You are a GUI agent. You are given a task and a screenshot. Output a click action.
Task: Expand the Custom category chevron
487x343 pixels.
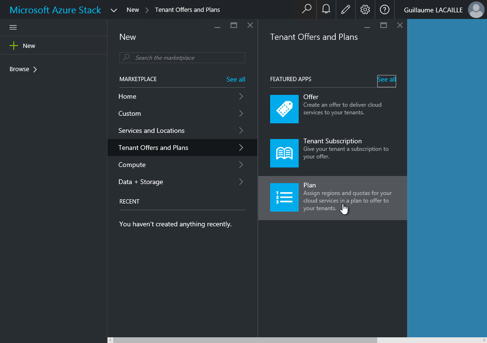(x=241, y=113)
